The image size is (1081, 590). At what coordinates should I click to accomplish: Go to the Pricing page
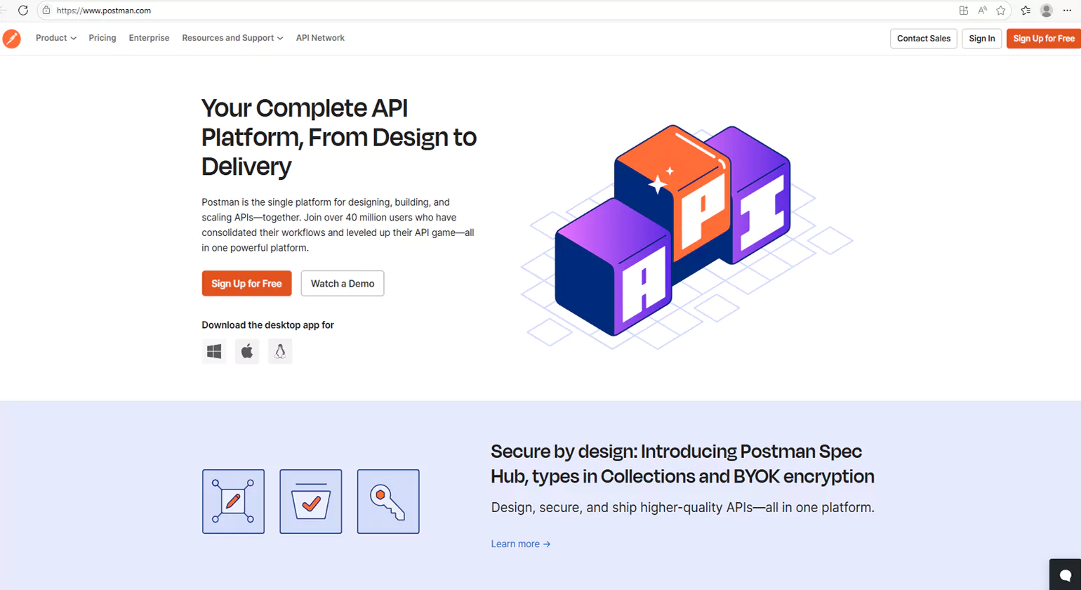102,38
